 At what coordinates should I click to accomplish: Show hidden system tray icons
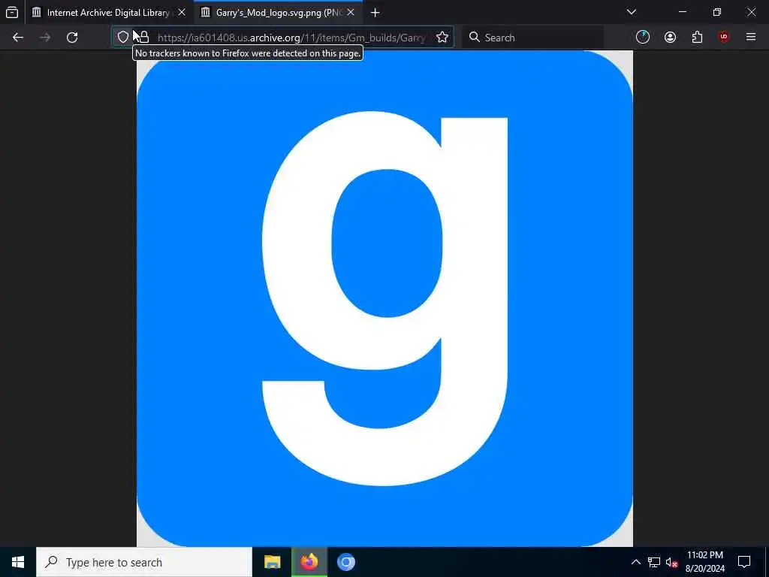635,562
